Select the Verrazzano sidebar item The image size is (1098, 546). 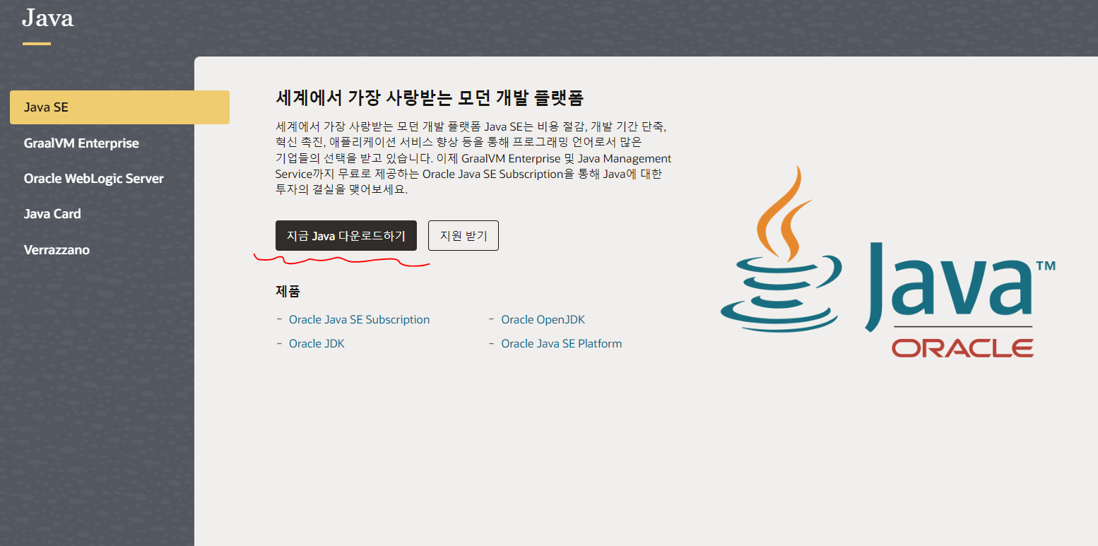coord(57,250)
